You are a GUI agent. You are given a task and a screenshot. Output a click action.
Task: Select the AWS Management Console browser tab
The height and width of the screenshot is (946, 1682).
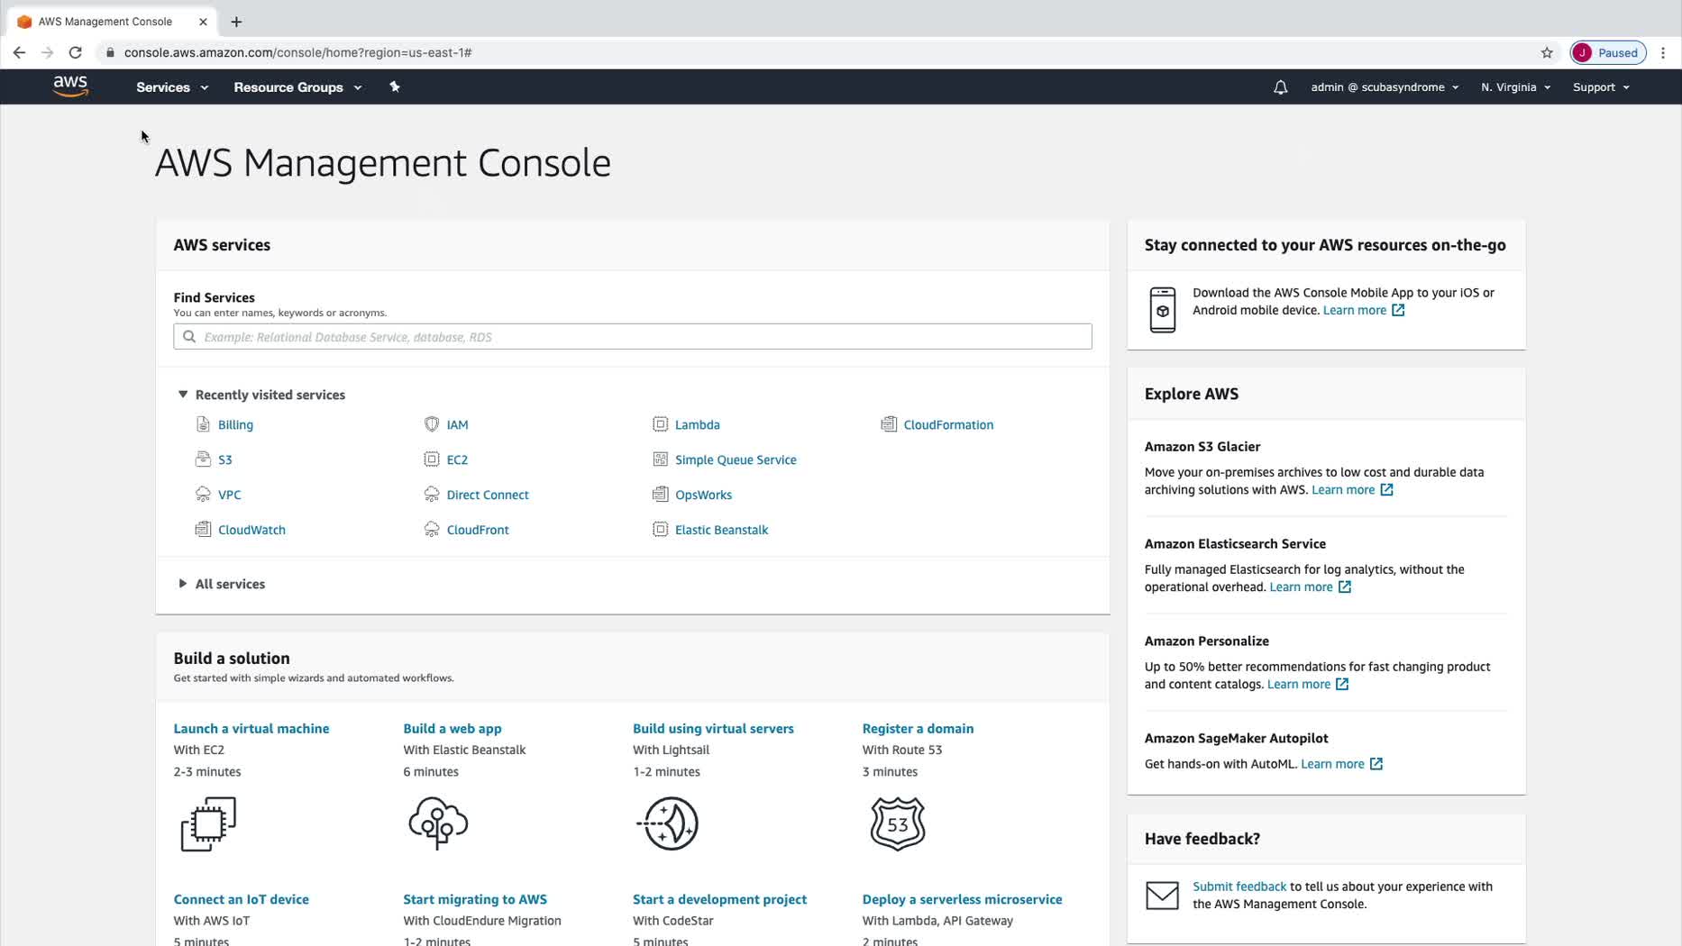pos(113,22)
